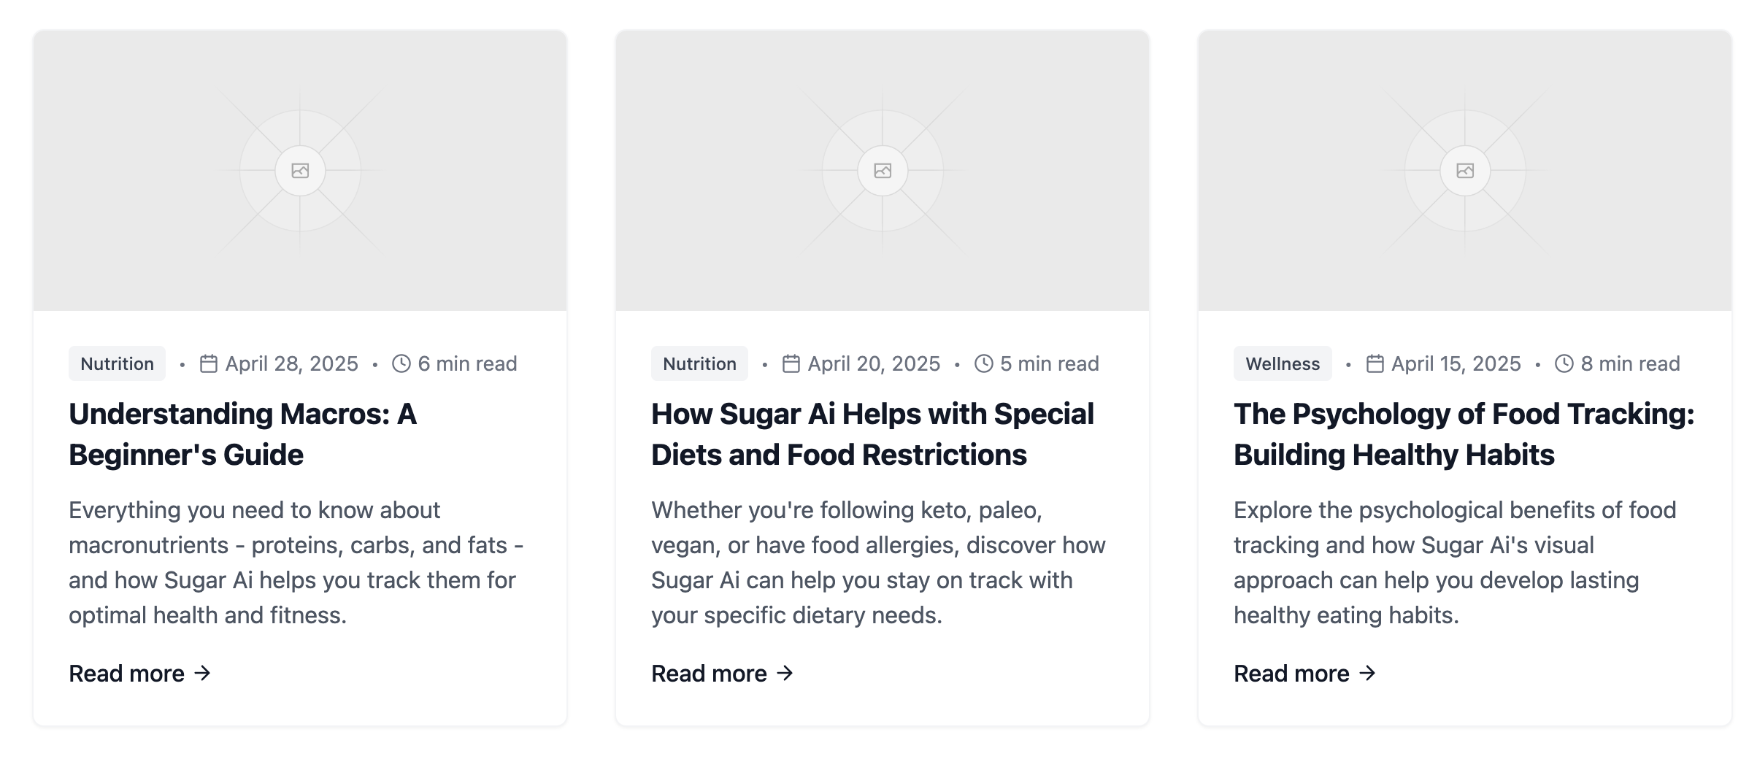Click the calendar icon next to April 15, 2025

click(x=1374, y=363)
